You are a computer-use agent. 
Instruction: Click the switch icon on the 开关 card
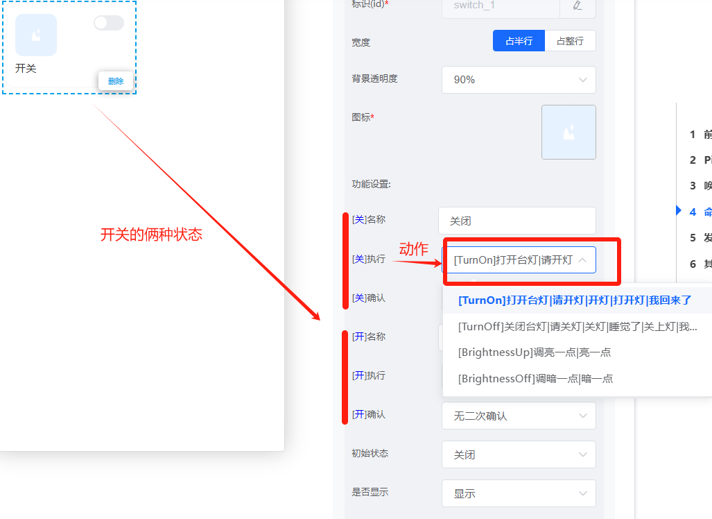pos(35,35)
